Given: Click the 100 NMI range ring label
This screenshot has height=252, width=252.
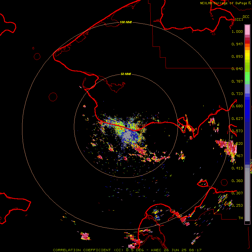Looking at the screenshot, I should 126,22.
